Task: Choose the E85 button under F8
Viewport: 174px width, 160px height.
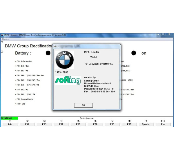Action: (x=129, y=124)
